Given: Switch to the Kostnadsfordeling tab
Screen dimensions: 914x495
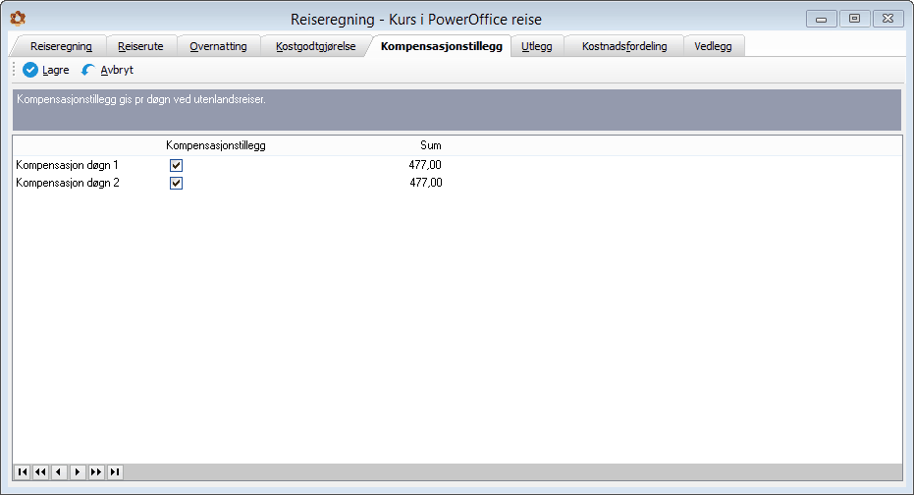Looking at the screenshot, I should click(624, 46).
